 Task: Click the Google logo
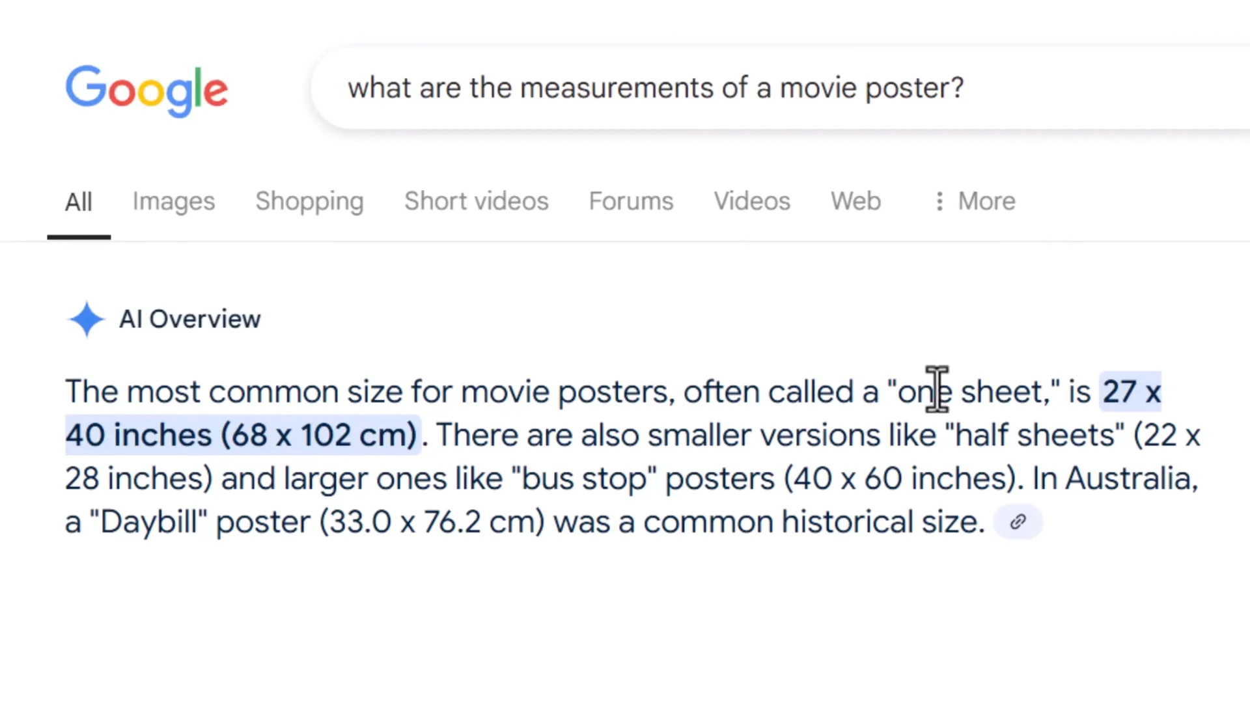(x=146, y=90)
